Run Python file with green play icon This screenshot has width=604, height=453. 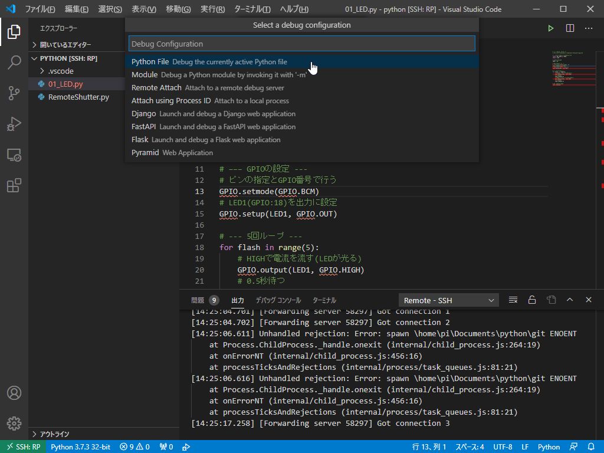point(551,28)
